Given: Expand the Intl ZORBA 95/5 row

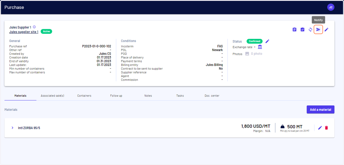Looking at the screenshot, I should coord(12,128).
